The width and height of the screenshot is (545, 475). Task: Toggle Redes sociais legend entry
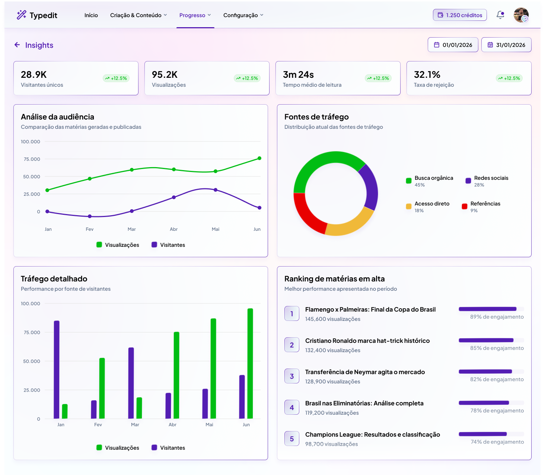click(x=487, y=181)
